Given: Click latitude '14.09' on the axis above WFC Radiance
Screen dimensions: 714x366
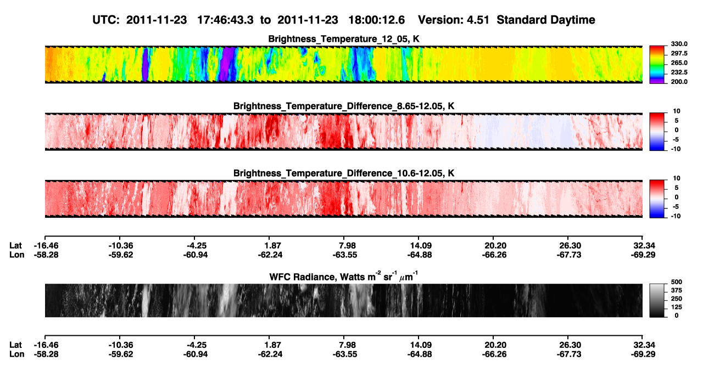Looking at the screenshot, I should coord(419,245).
